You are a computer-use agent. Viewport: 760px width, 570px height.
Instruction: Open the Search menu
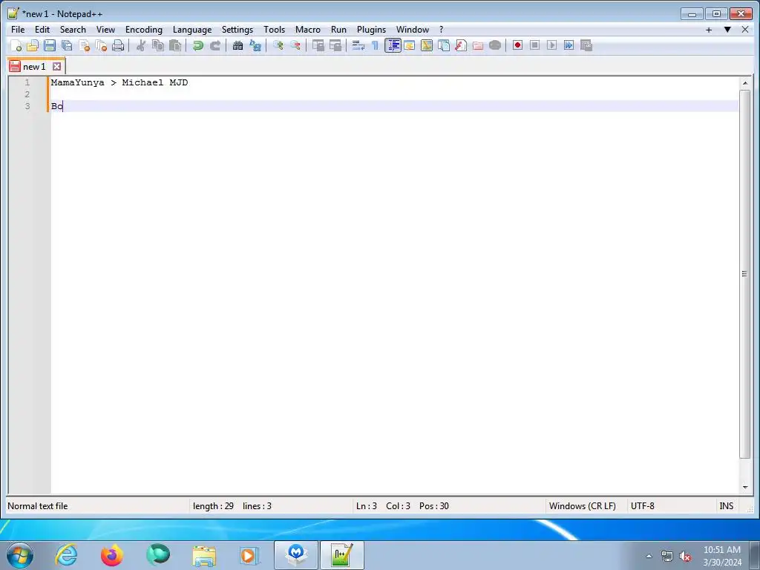(73, 30)
